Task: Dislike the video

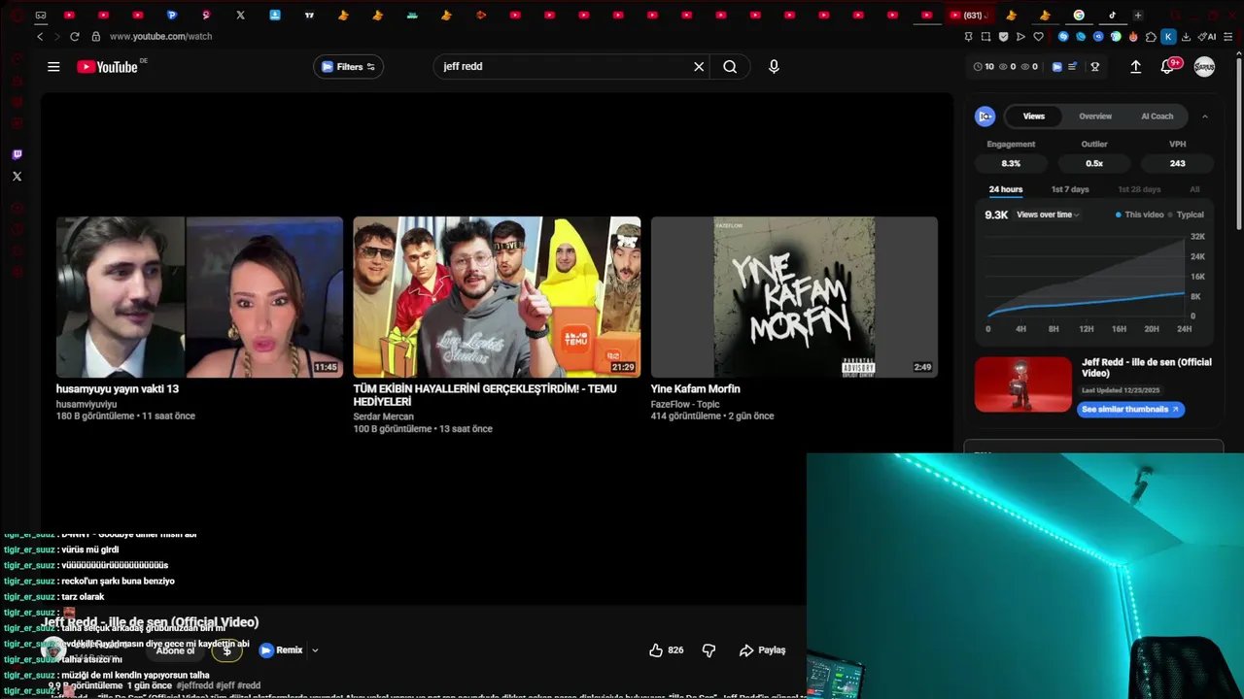Action: tap(708, 650)
